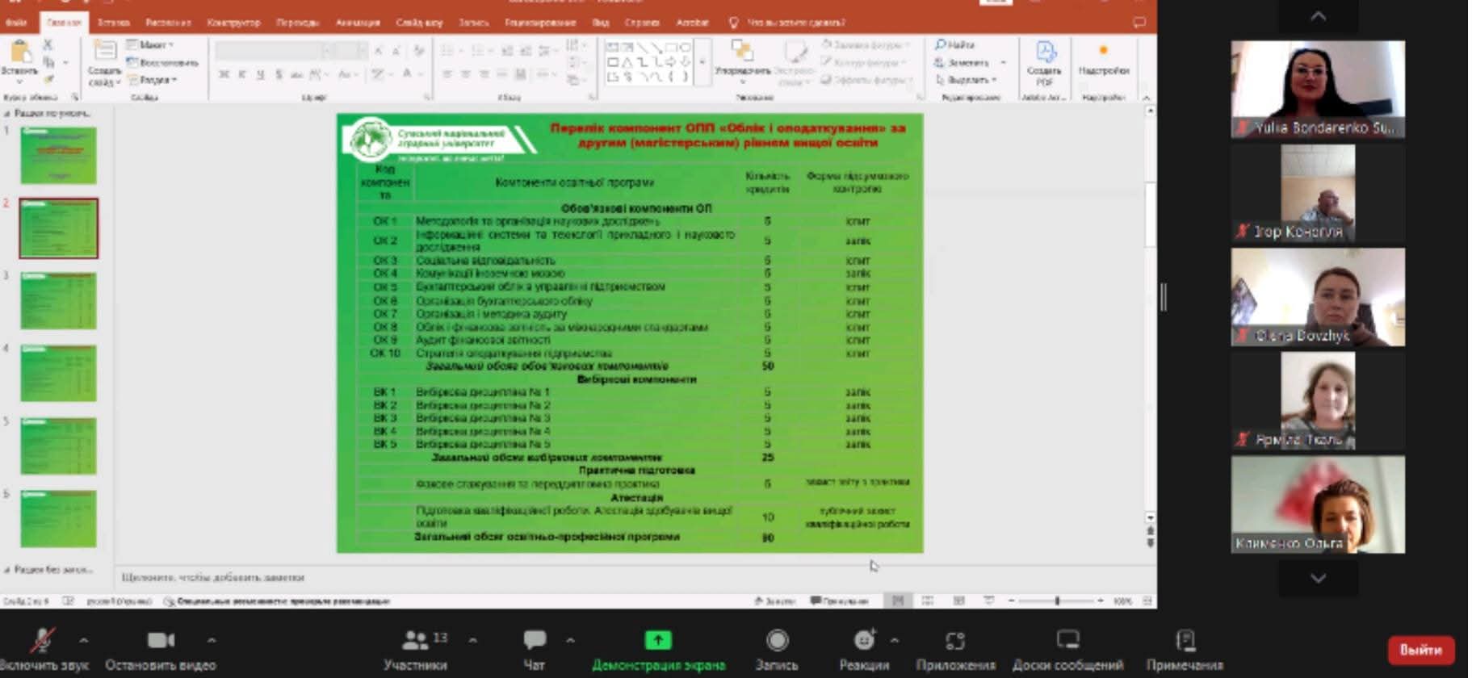Stop the camera via Остановить видео

161,641
